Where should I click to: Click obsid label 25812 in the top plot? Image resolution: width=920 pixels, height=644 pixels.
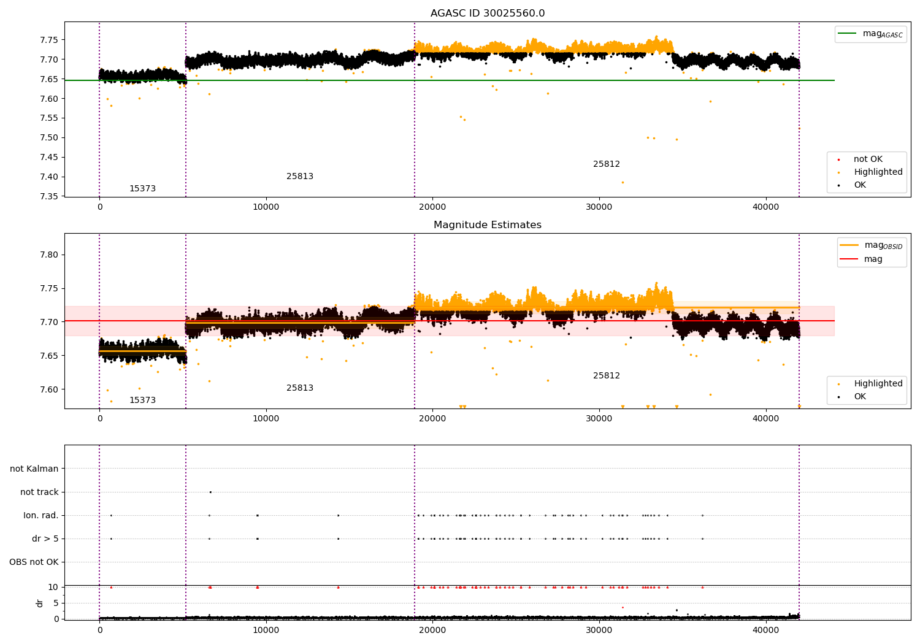(x=607, y=164)
